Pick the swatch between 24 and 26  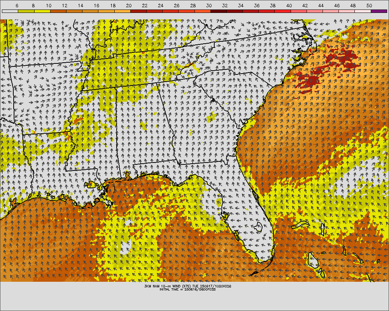click(x=171, y=11)
